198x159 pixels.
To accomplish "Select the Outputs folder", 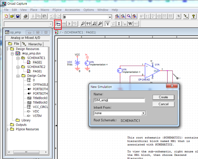I will click(x=21, y=125).
